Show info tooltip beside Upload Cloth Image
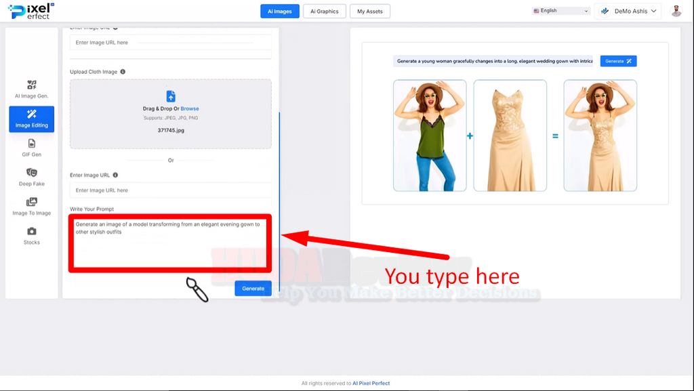 (x=123, y=72)
